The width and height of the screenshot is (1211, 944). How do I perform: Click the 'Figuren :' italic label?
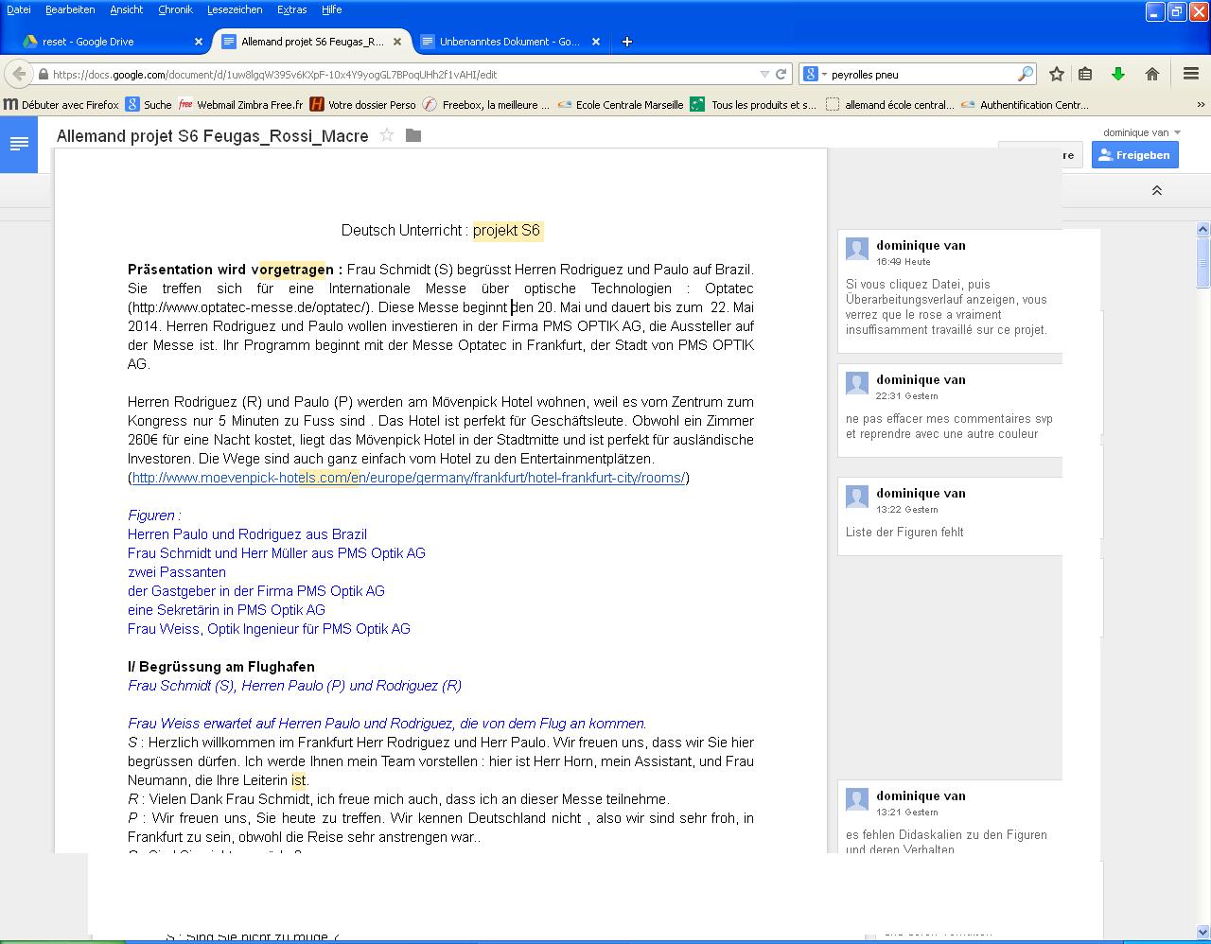coord(154,516)
